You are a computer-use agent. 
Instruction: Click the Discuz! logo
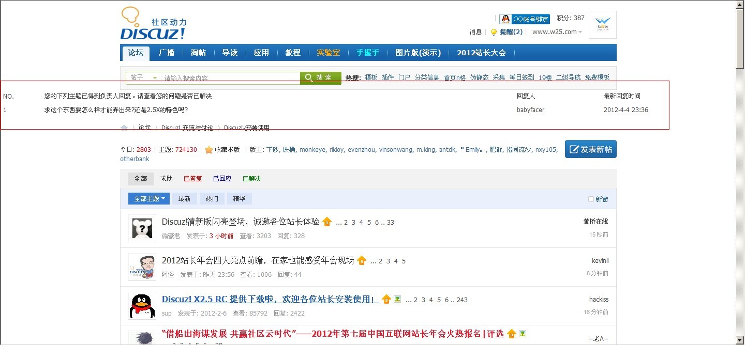(x=153, y=24)
